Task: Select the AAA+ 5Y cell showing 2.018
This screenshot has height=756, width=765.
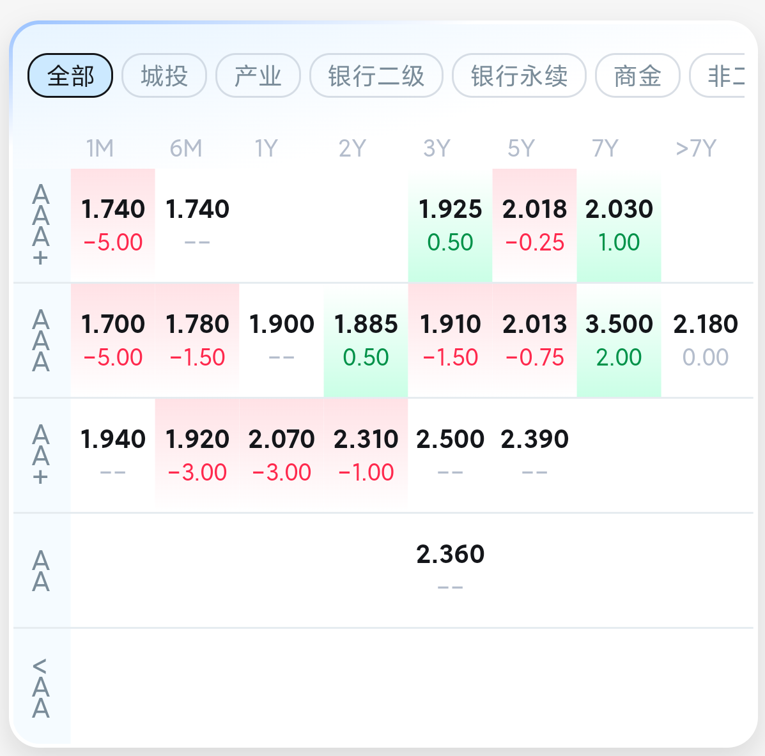Action: (535, 226)
